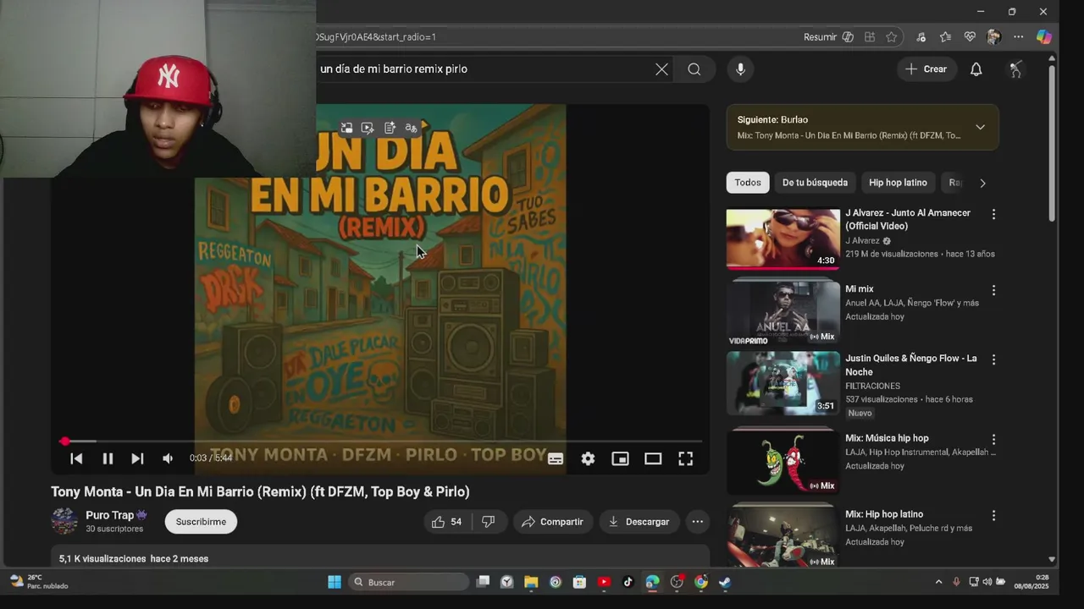Open Puro Trap channel avatar
Screen dimensions: 1084x609
pos(64,521)
